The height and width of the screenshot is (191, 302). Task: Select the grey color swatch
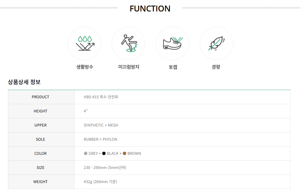86,153
